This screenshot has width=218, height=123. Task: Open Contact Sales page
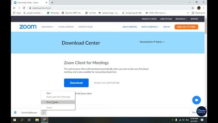click(85, 27)
